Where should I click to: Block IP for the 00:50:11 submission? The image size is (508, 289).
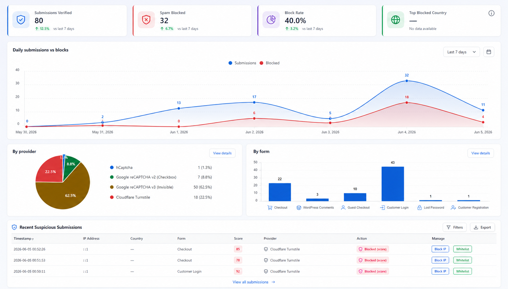coord(440,271)
